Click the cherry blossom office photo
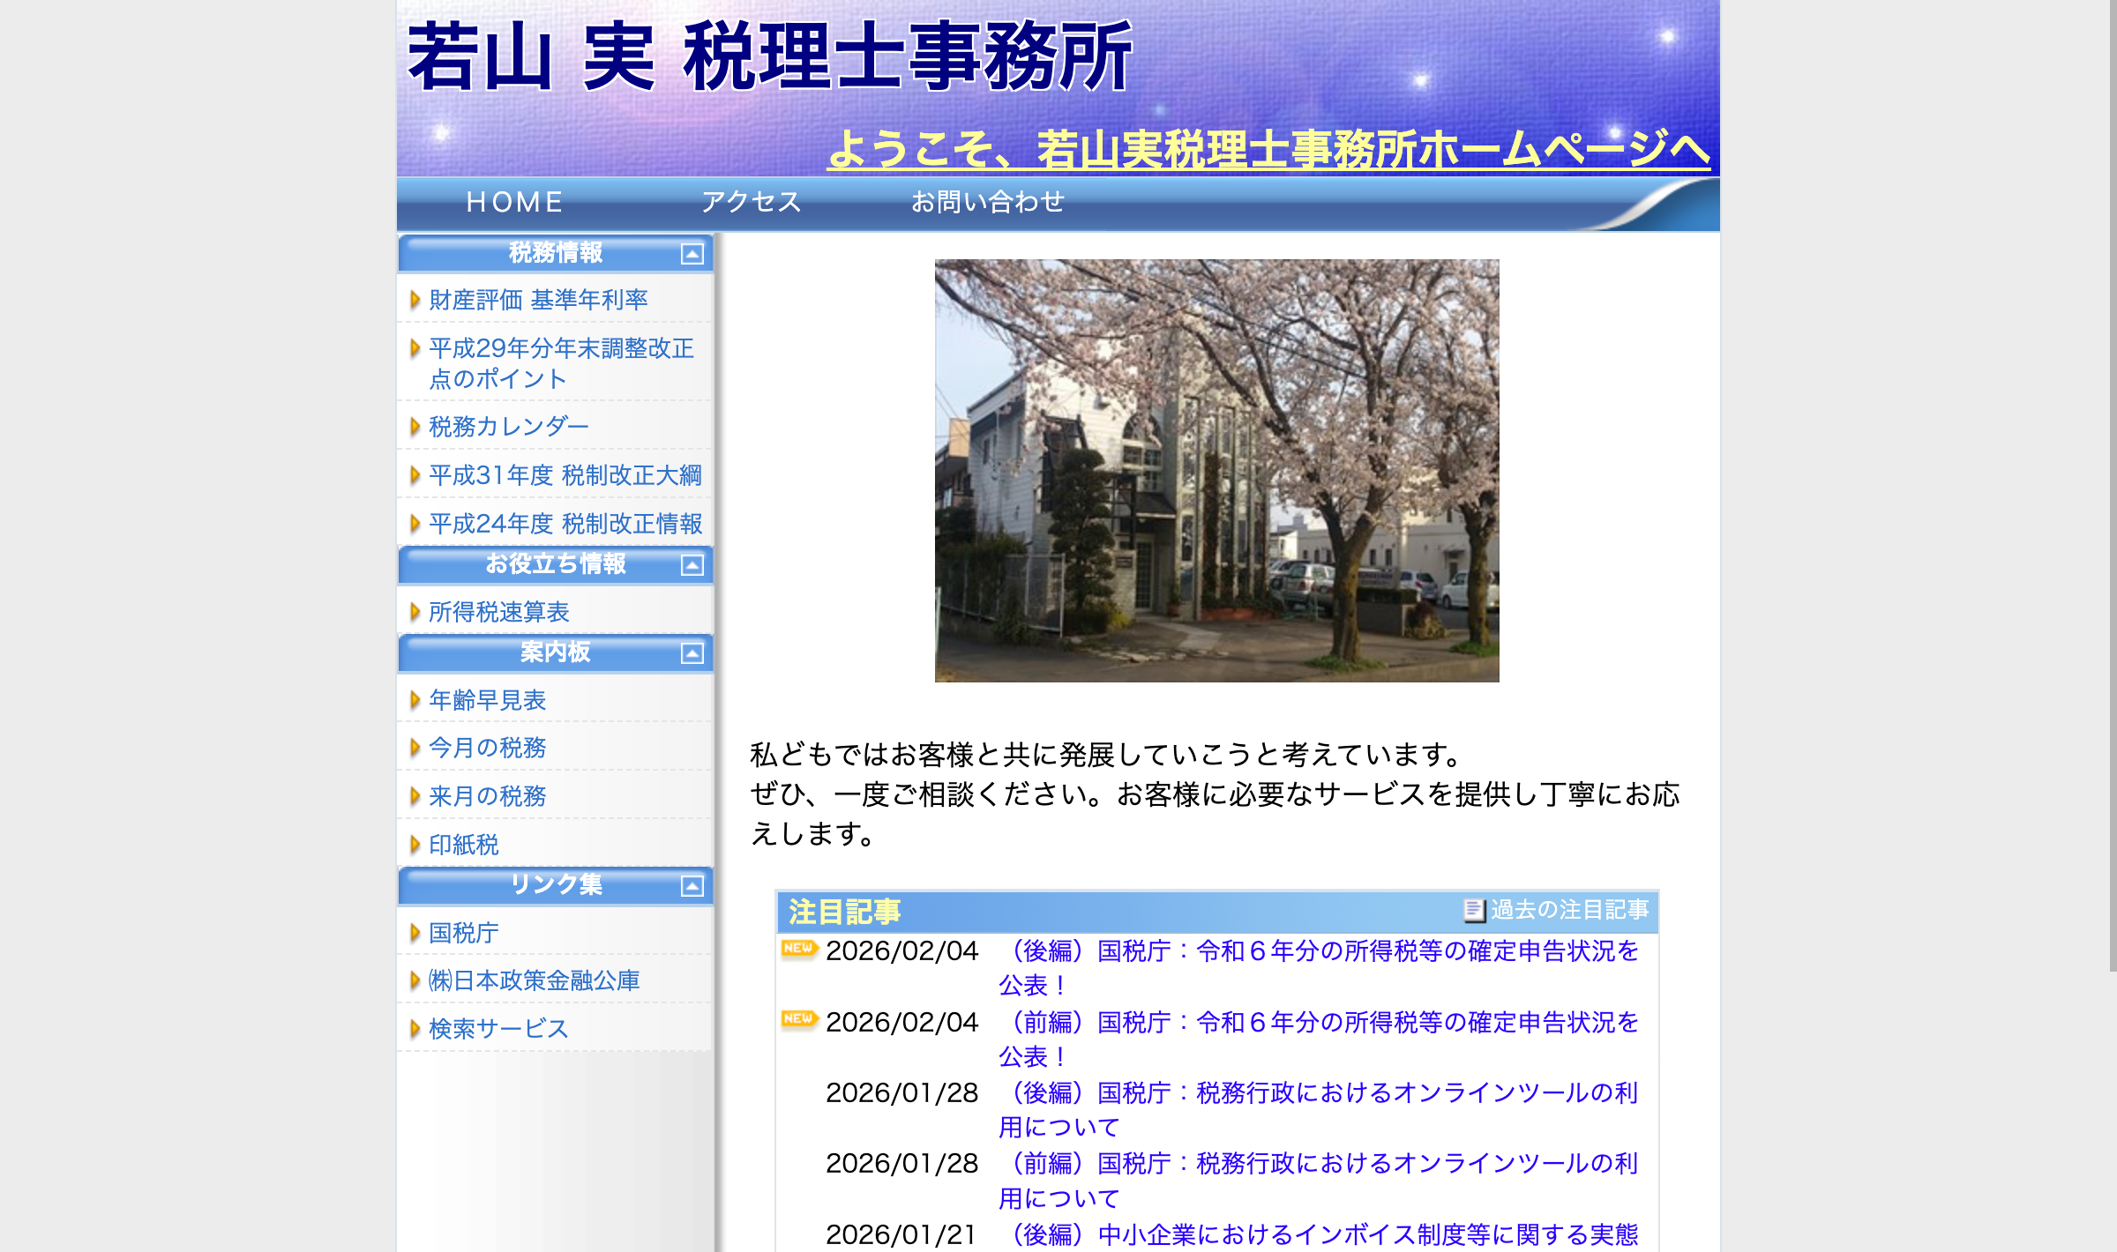2117x1252 pixels. pyautogui.click(x=1216, y=470)
